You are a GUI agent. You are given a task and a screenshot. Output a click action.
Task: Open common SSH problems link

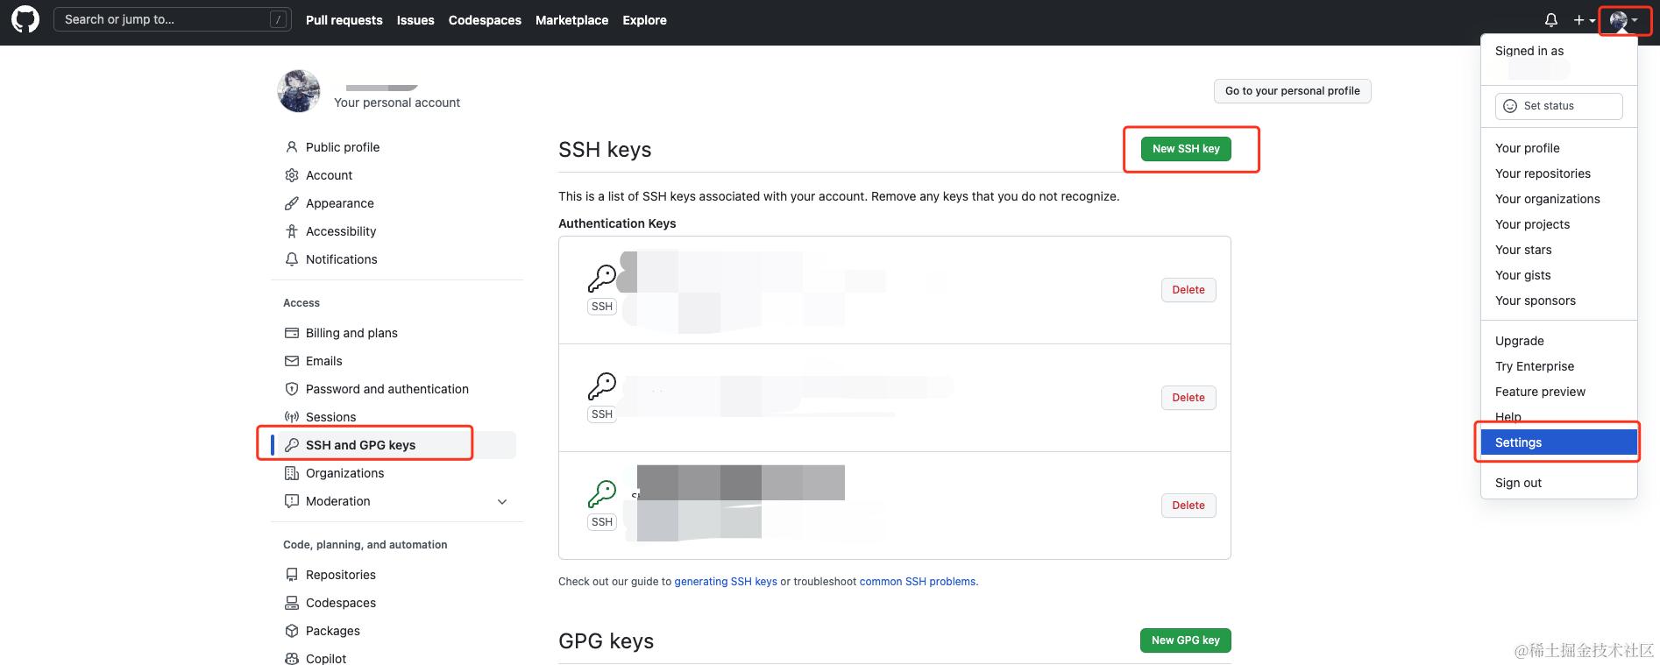[918, 582]
